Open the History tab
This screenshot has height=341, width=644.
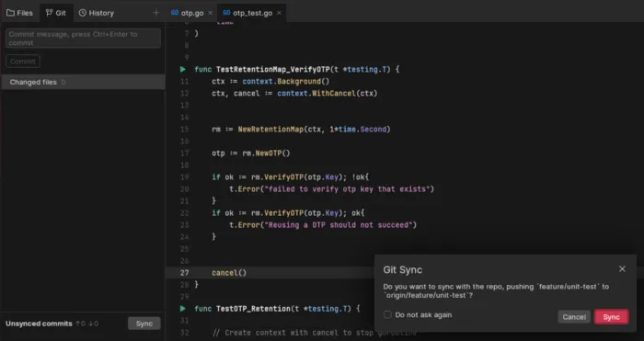pyautogui.click(x=97, y=13)
